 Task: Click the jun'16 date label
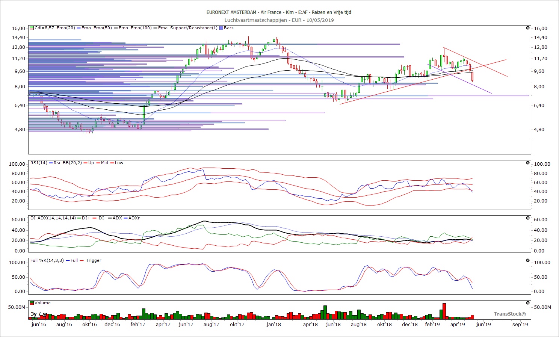[39, 324]
